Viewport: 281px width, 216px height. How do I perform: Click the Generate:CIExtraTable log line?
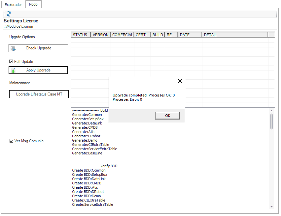point(90,145)
